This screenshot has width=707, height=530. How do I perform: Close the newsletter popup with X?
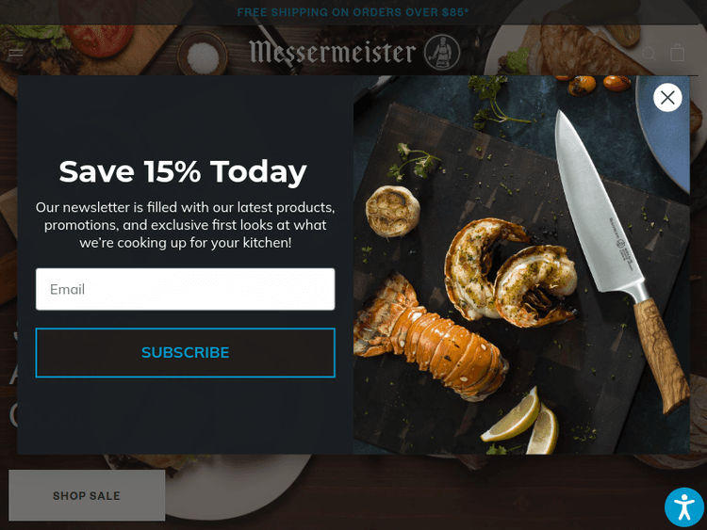click(667, 97)
